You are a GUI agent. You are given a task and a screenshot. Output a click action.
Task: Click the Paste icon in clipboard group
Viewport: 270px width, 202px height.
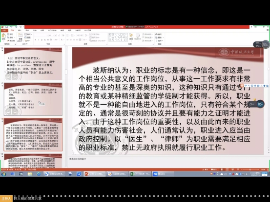(x=3, y=37)
